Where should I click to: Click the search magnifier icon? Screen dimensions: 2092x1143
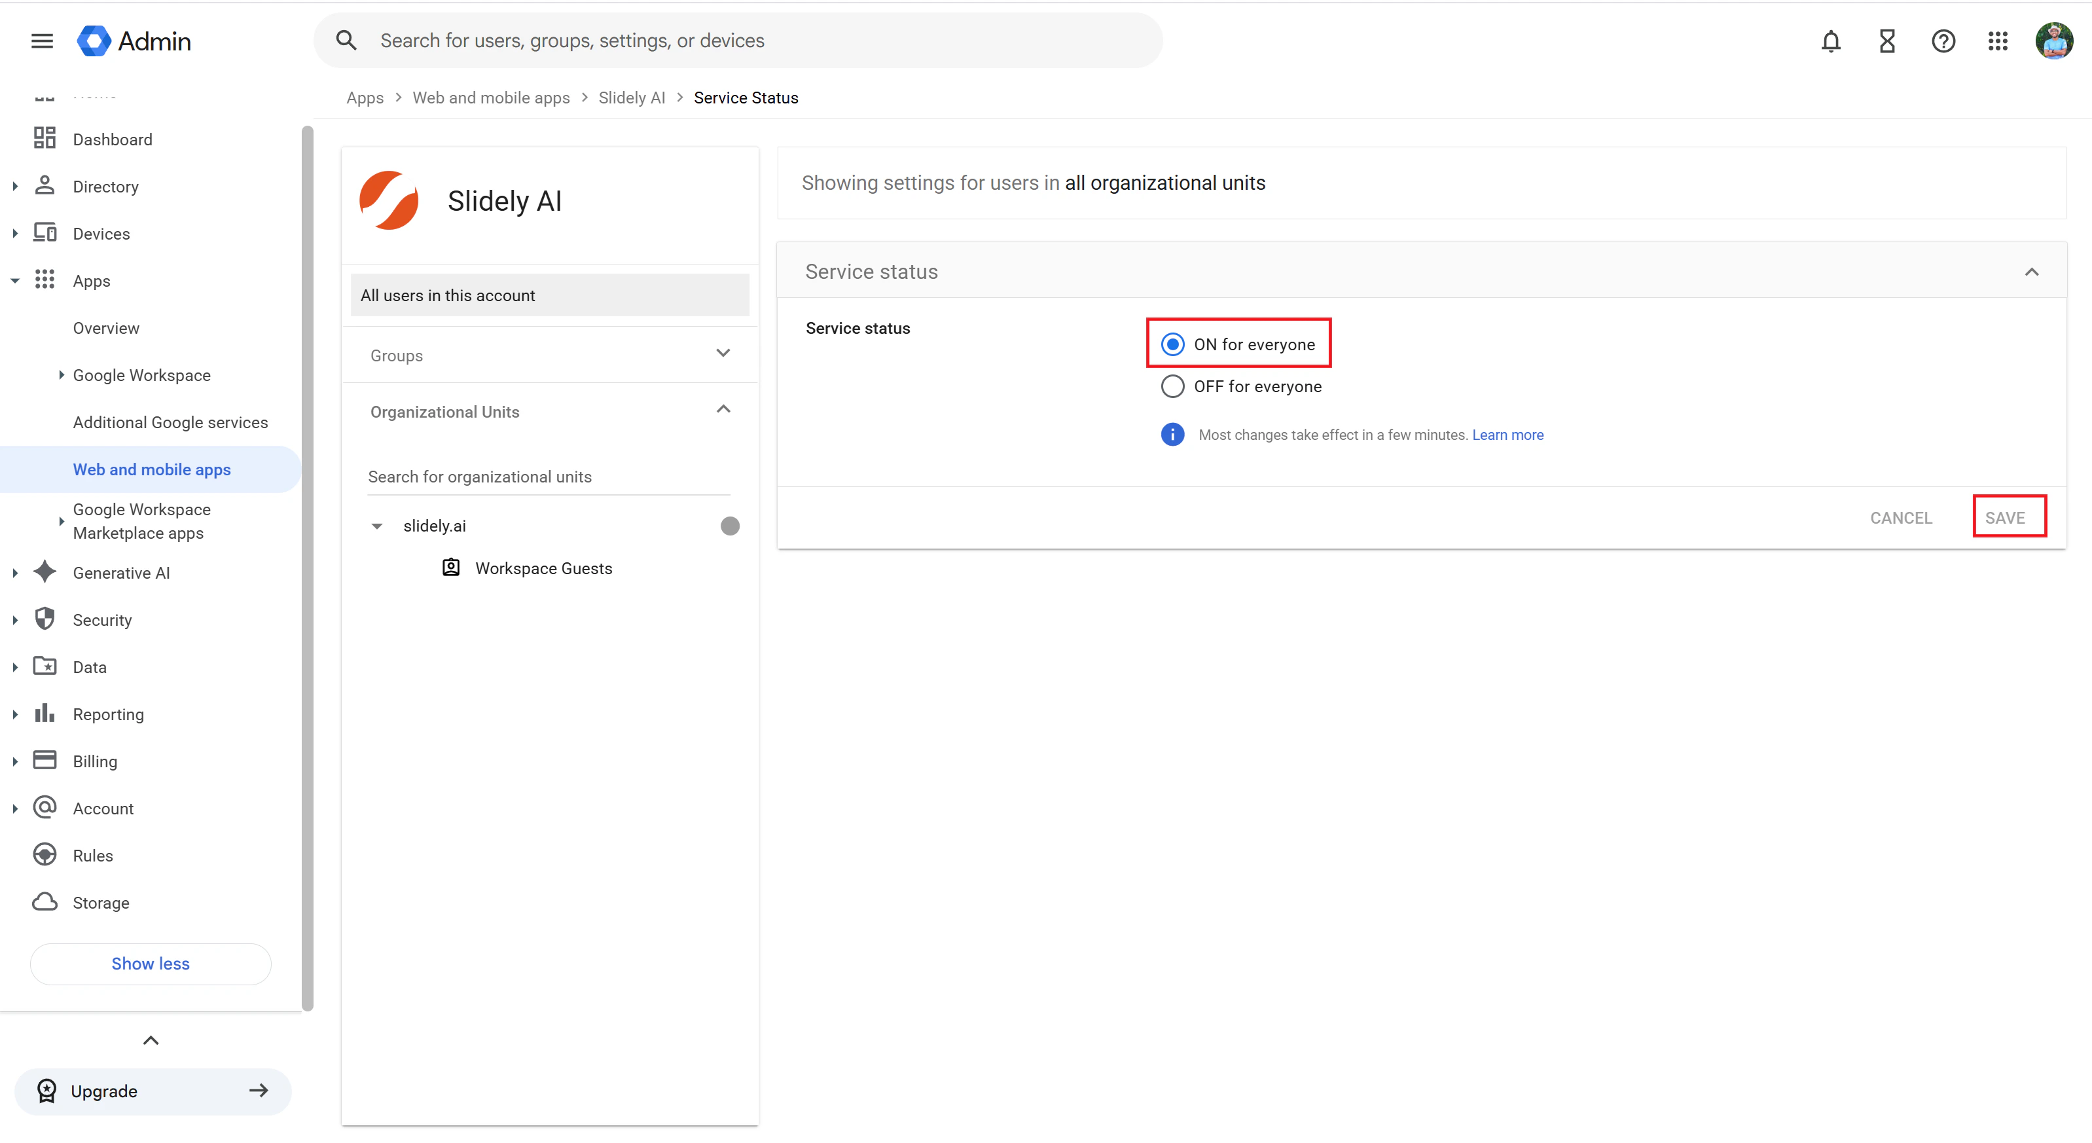347,41
